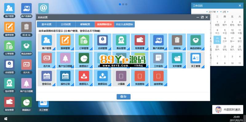Switch to the 自定义桌面图标 tab
The width and height of the screenshot is (246, 122).
[x=125, y=25]
